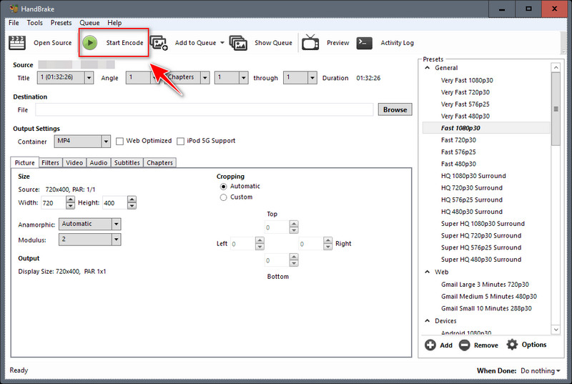Screen dimensions: 572x384
Task: Click the green Start Encode play icon
Action: [x=90, y=43]
